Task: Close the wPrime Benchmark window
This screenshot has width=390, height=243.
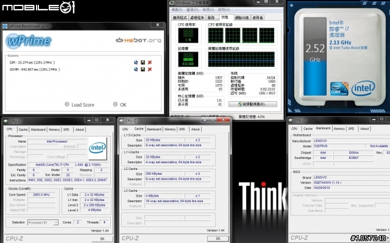Action: [157, 25]
